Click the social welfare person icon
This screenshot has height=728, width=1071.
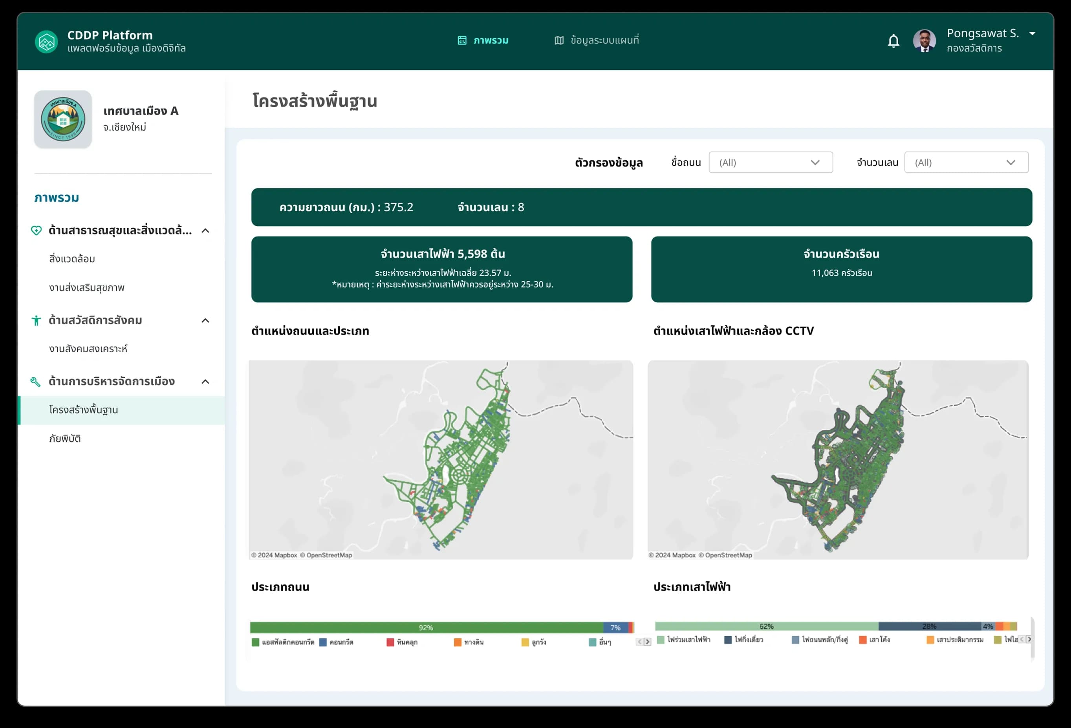coord(36,320)
